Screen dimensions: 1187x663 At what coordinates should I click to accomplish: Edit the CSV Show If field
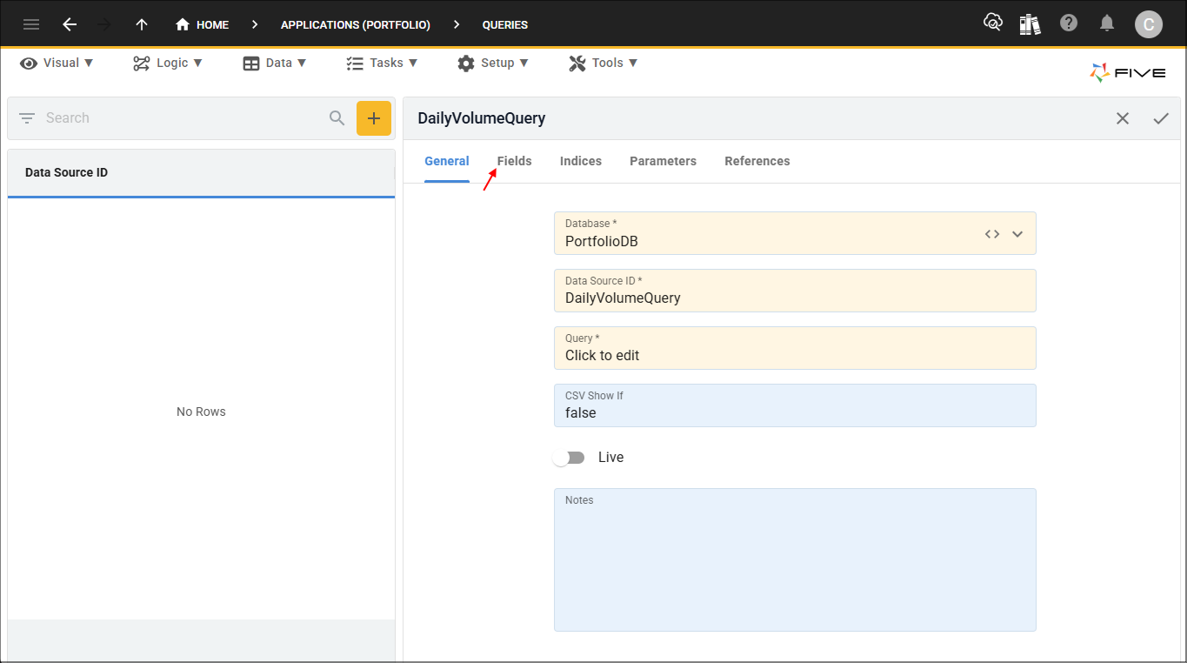pos(795,405)
